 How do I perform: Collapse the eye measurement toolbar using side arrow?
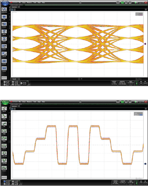click(10, 42)
